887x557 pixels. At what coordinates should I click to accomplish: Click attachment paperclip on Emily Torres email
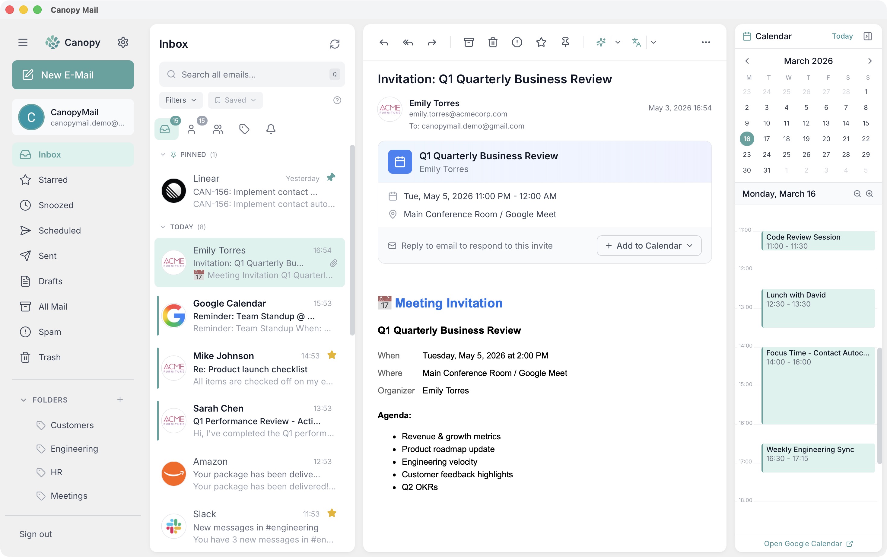tap(333, 263)
